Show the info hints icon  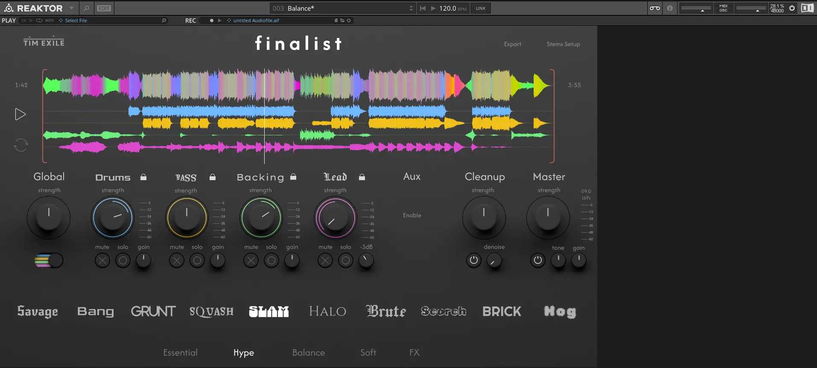tap(670, 8)
